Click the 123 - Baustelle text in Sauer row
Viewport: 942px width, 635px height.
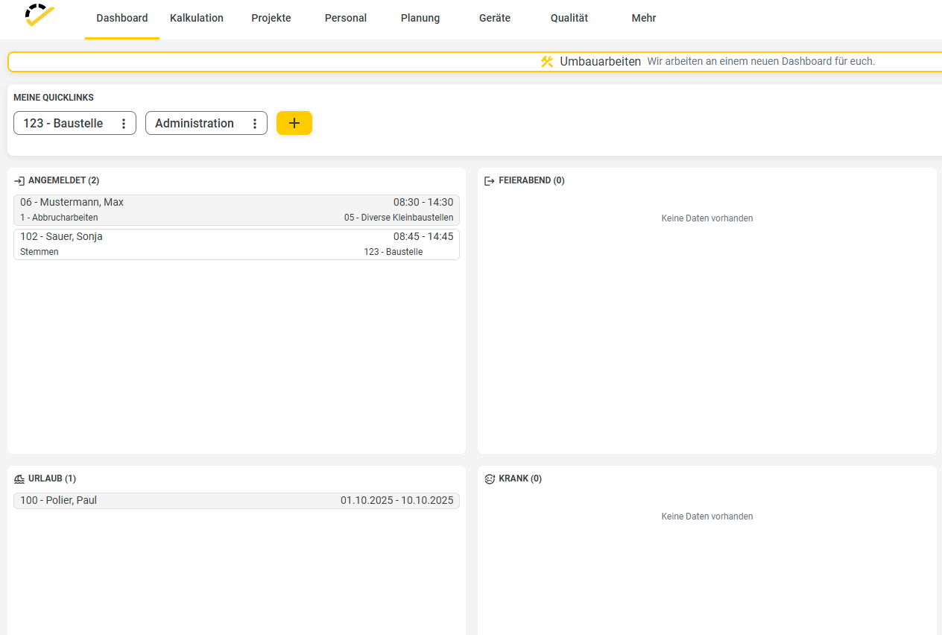coord(393,252)
